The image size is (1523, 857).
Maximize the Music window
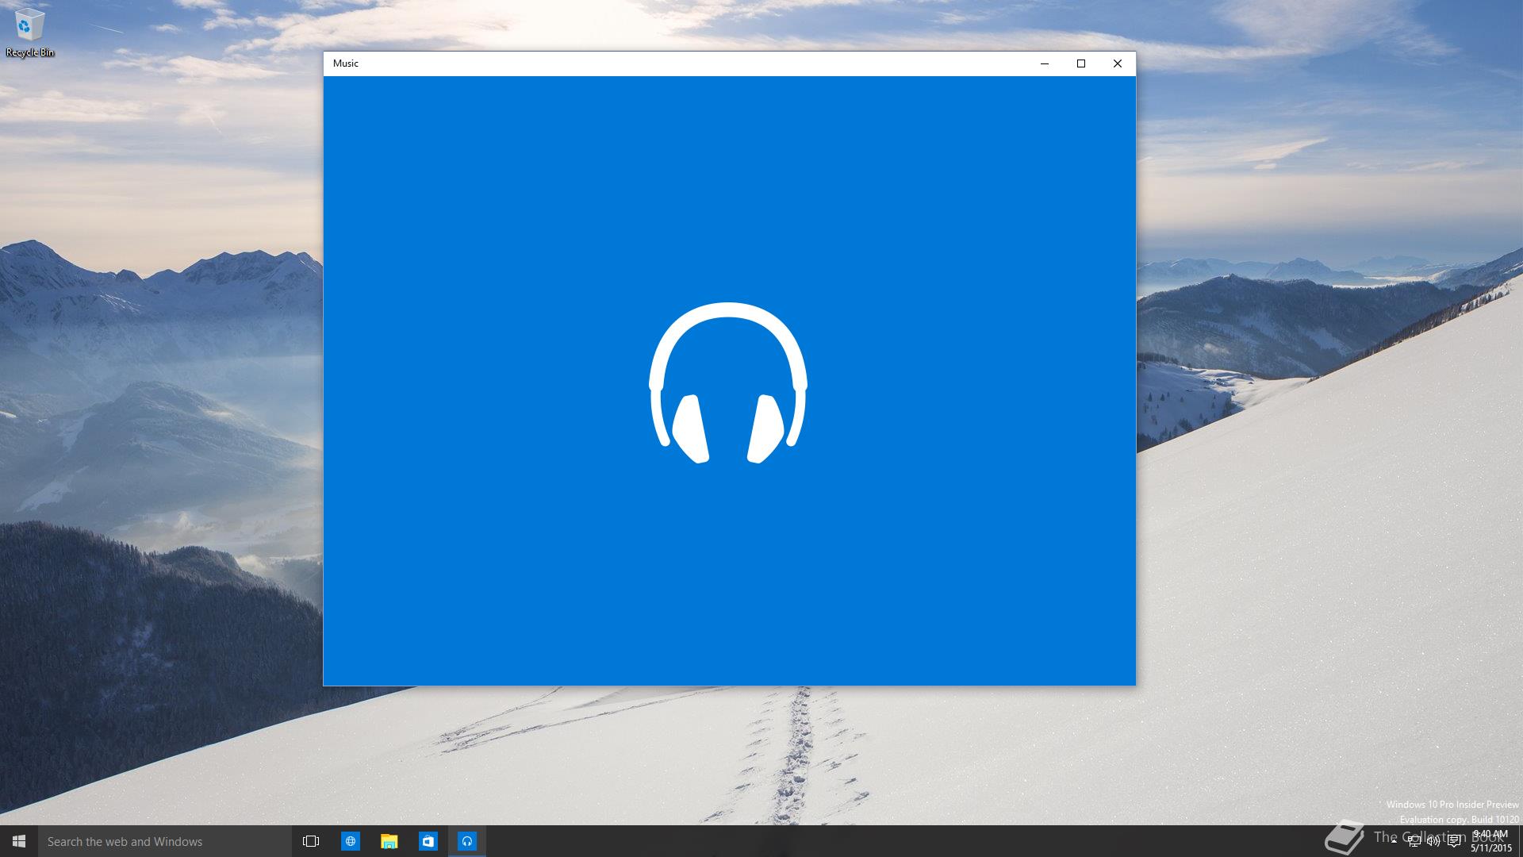tap(1080, 63)
